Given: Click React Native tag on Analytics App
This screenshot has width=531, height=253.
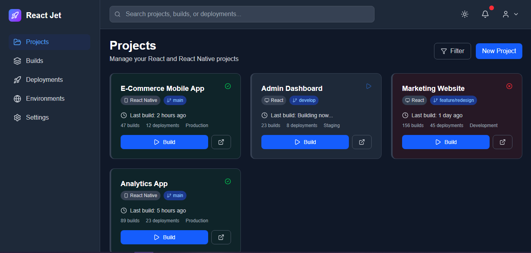Looking at the screenshot, I should (141, 196).
